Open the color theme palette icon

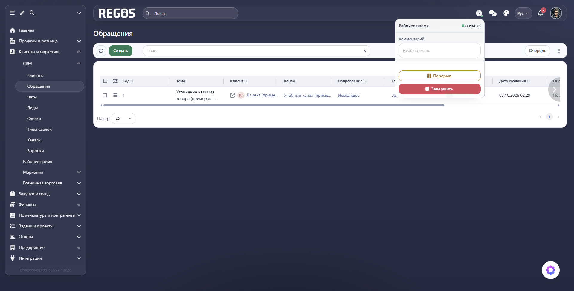coord(506,13)
